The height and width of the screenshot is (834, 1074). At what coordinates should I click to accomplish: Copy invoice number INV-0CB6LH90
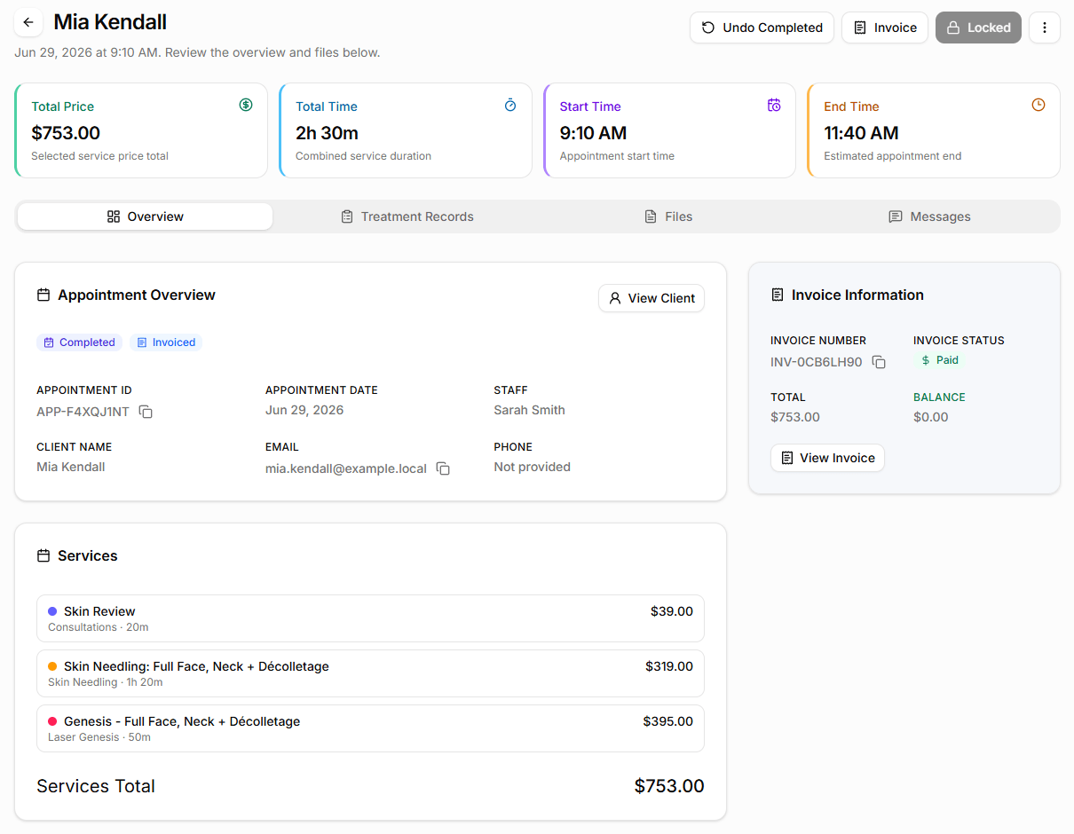click(x=879, y=362)
